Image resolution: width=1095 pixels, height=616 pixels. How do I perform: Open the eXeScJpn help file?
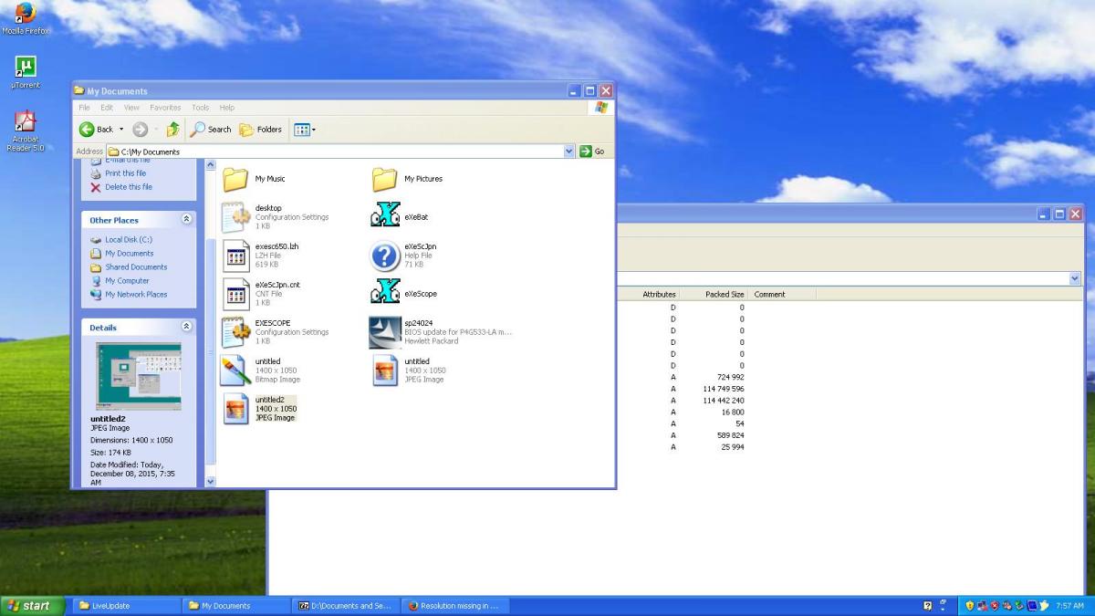(x=385, y=255)
